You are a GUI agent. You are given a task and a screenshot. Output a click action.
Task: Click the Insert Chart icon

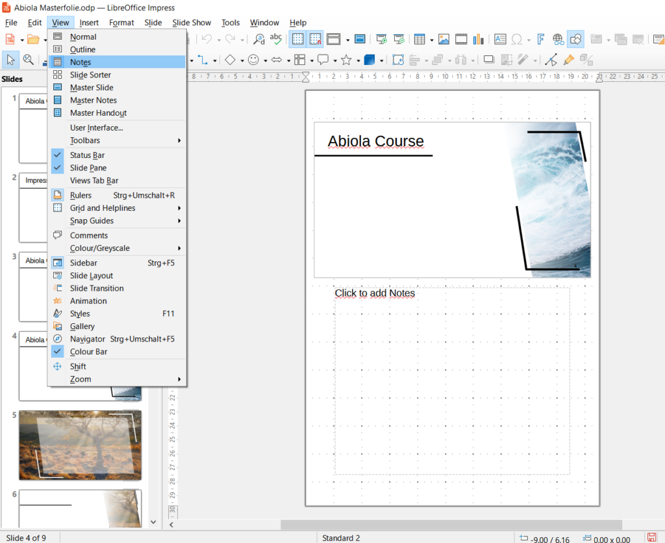coord(479,39)
